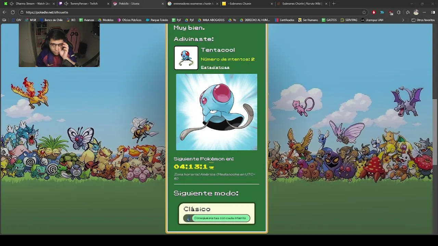
Task: Switch to the Exámenes Chūnin Naruto Wiki tab
Action: (302, 4)
